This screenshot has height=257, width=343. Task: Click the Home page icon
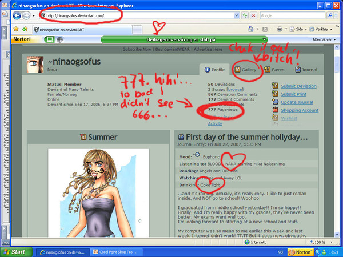(251, 29)
